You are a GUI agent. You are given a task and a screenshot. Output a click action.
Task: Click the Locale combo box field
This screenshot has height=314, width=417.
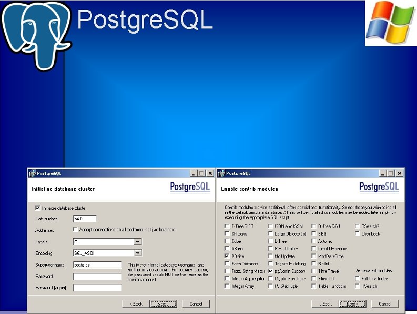tap(107, 242)
